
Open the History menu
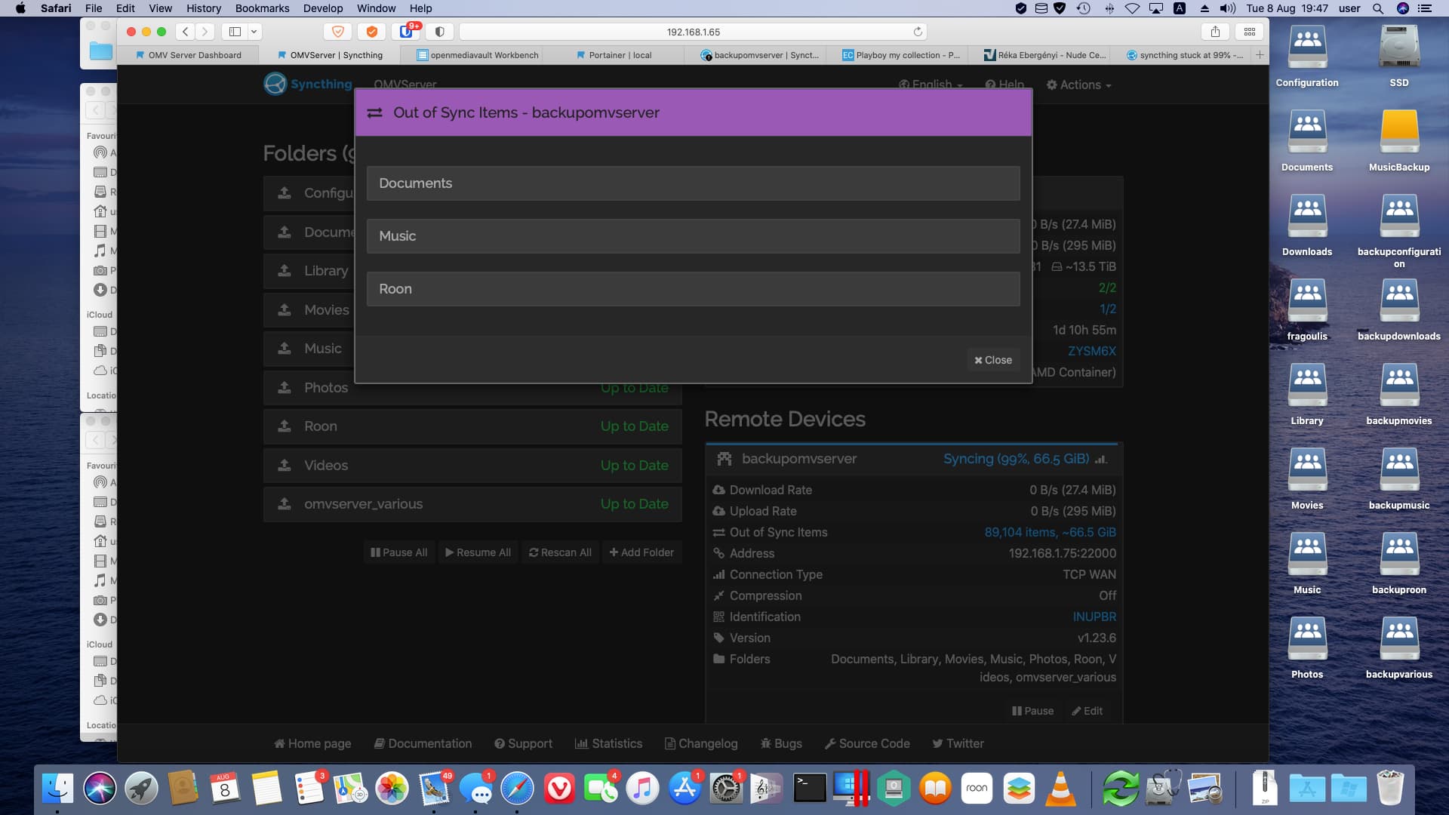pos(204,8)
